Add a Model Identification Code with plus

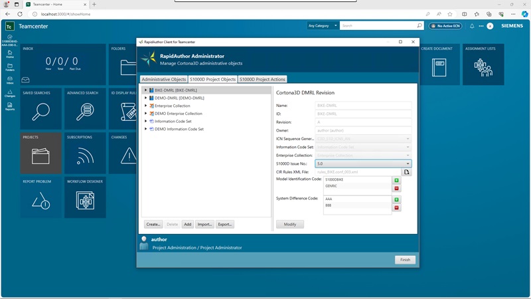click(396, 180)
